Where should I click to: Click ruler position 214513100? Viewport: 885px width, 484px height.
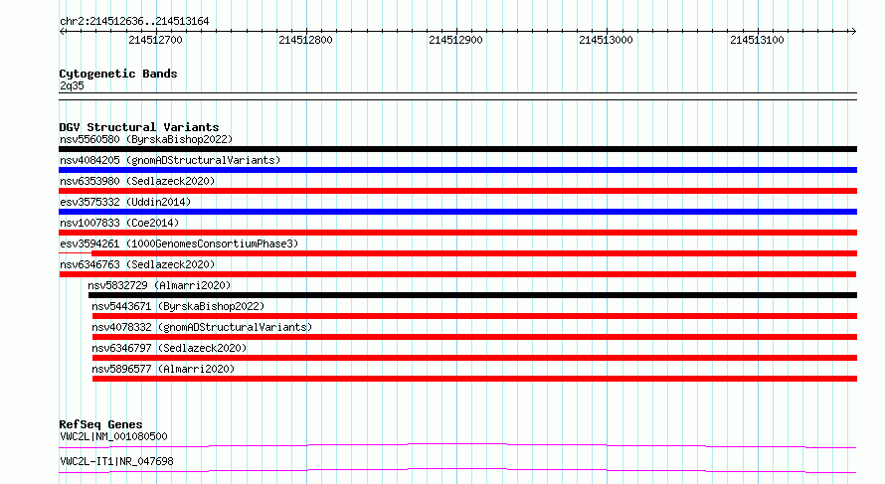click(x=758, y=40)
